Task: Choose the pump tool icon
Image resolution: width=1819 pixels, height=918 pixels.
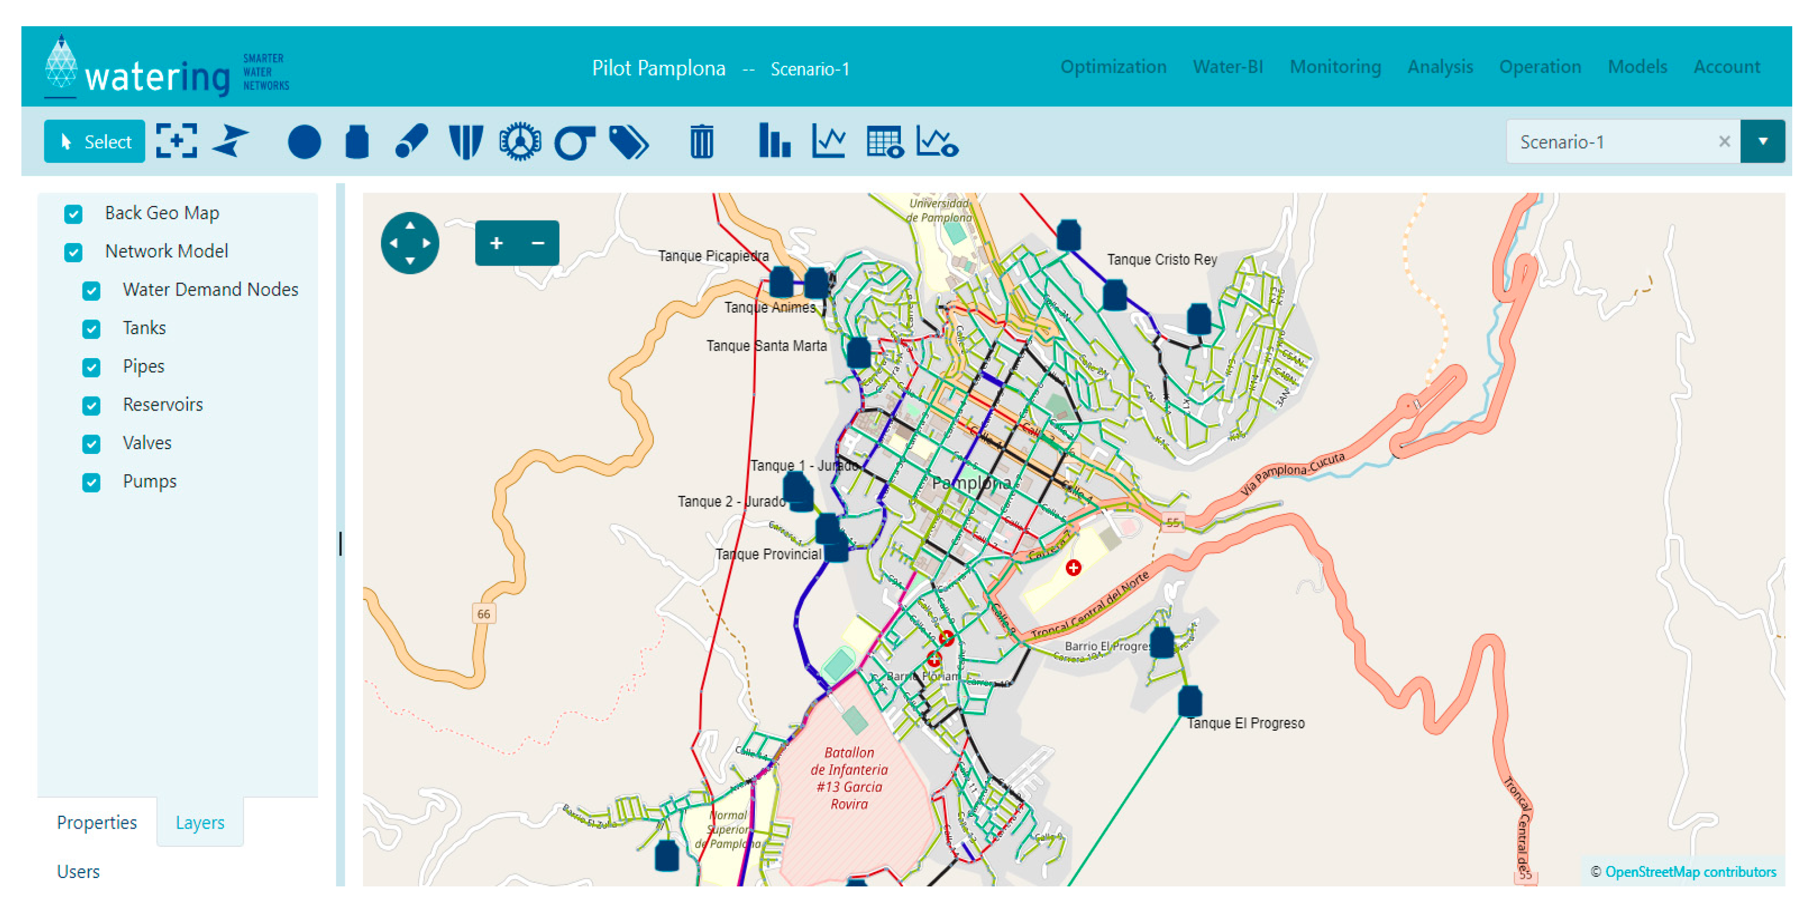Action: pos(573,142)
